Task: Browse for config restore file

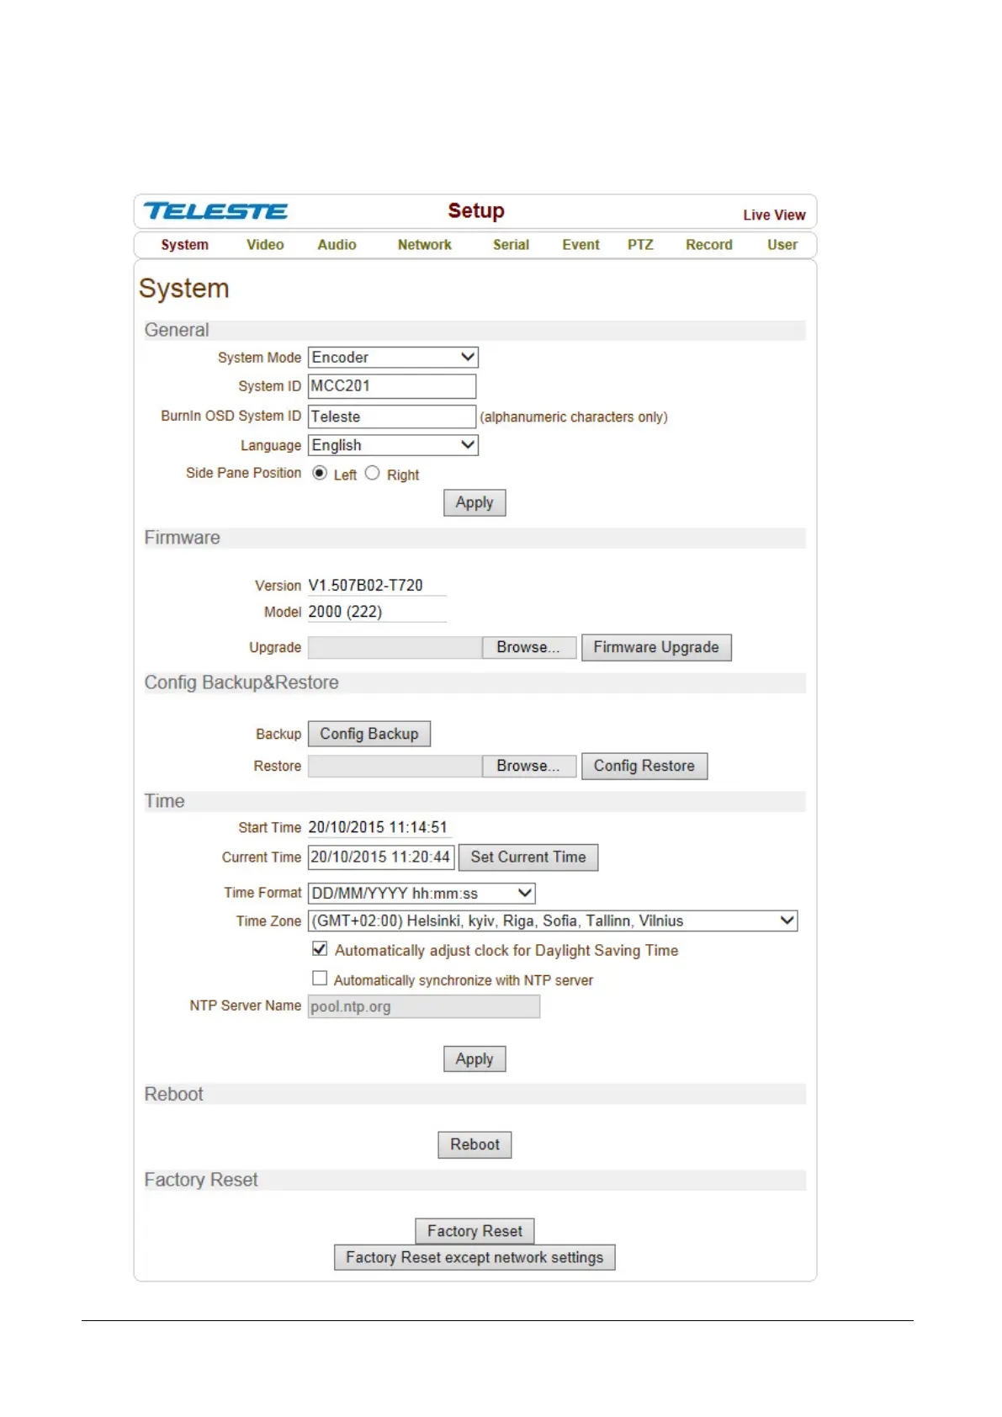Action: tap(529, 767)
